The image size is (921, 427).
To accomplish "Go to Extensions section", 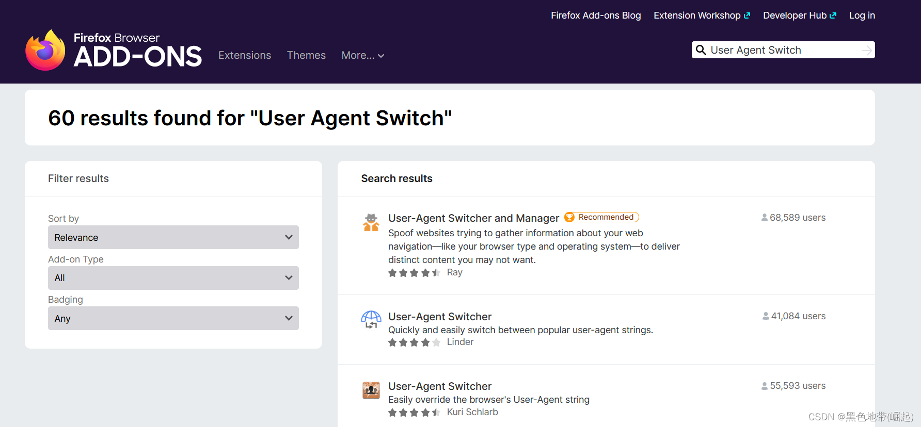I will pyautogui.click(x=245, y=55).
